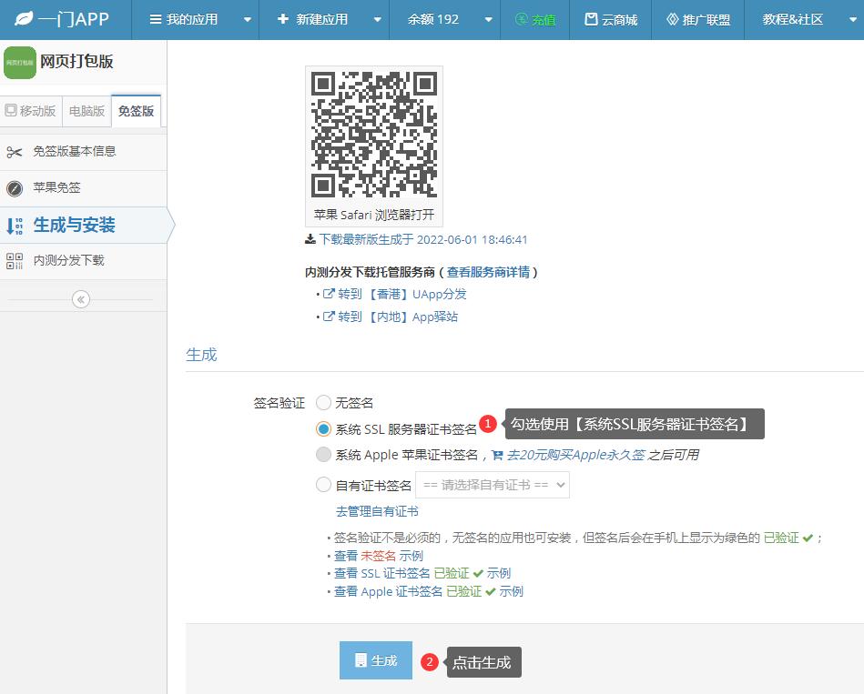Image resolution: width=864 pixels, height=694 pixels.
Task: Expand the 教程&社区 dropdown arrow
Action: (x=853, y=20)
